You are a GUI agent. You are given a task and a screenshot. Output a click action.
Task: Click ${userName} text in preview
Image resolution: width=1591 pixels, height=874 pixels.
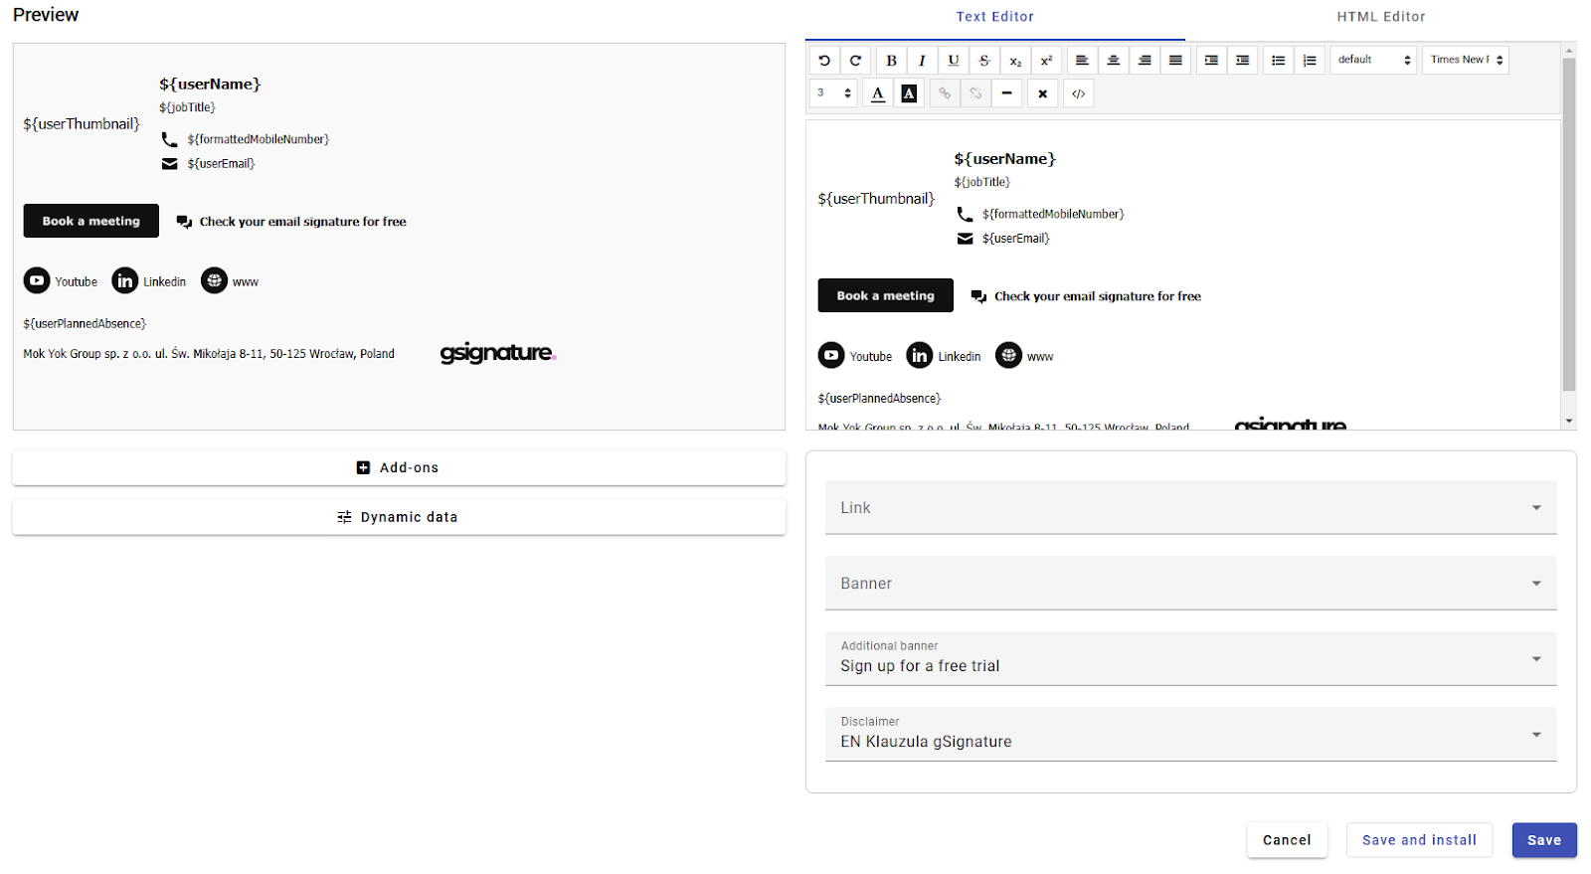pos(210,85)
